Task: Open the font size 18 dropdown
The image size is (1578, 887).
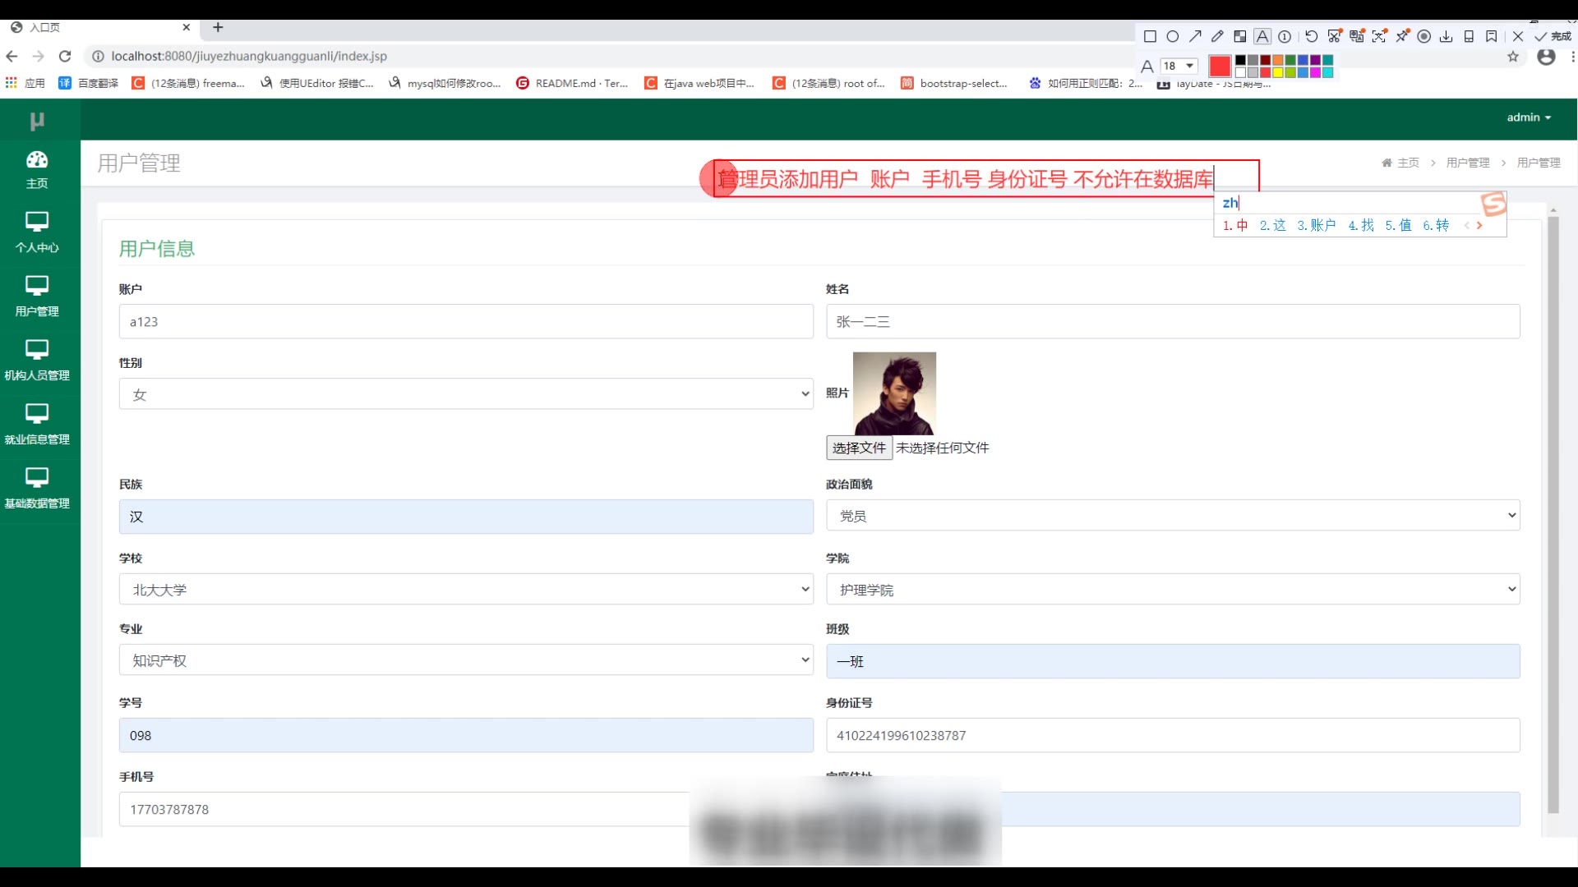Action: click(x=1179, y=66)
